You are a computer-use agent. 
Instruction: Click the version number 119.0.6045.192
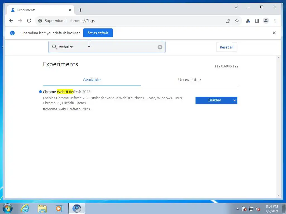(x=226, y=66)
